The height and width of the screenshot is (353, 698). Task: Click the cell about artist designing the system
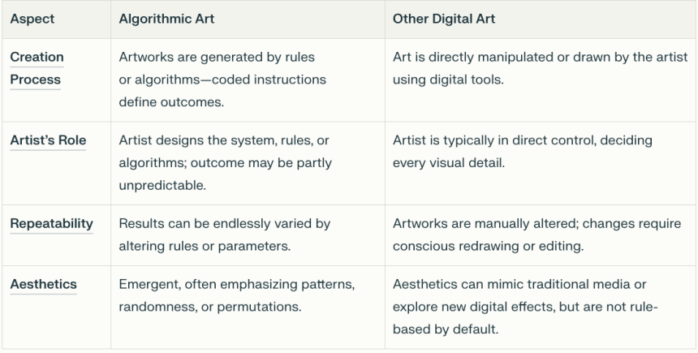click(248, 163)
